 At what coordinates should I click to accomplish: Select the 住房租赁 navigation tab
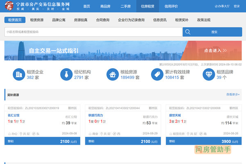(148, 6)
